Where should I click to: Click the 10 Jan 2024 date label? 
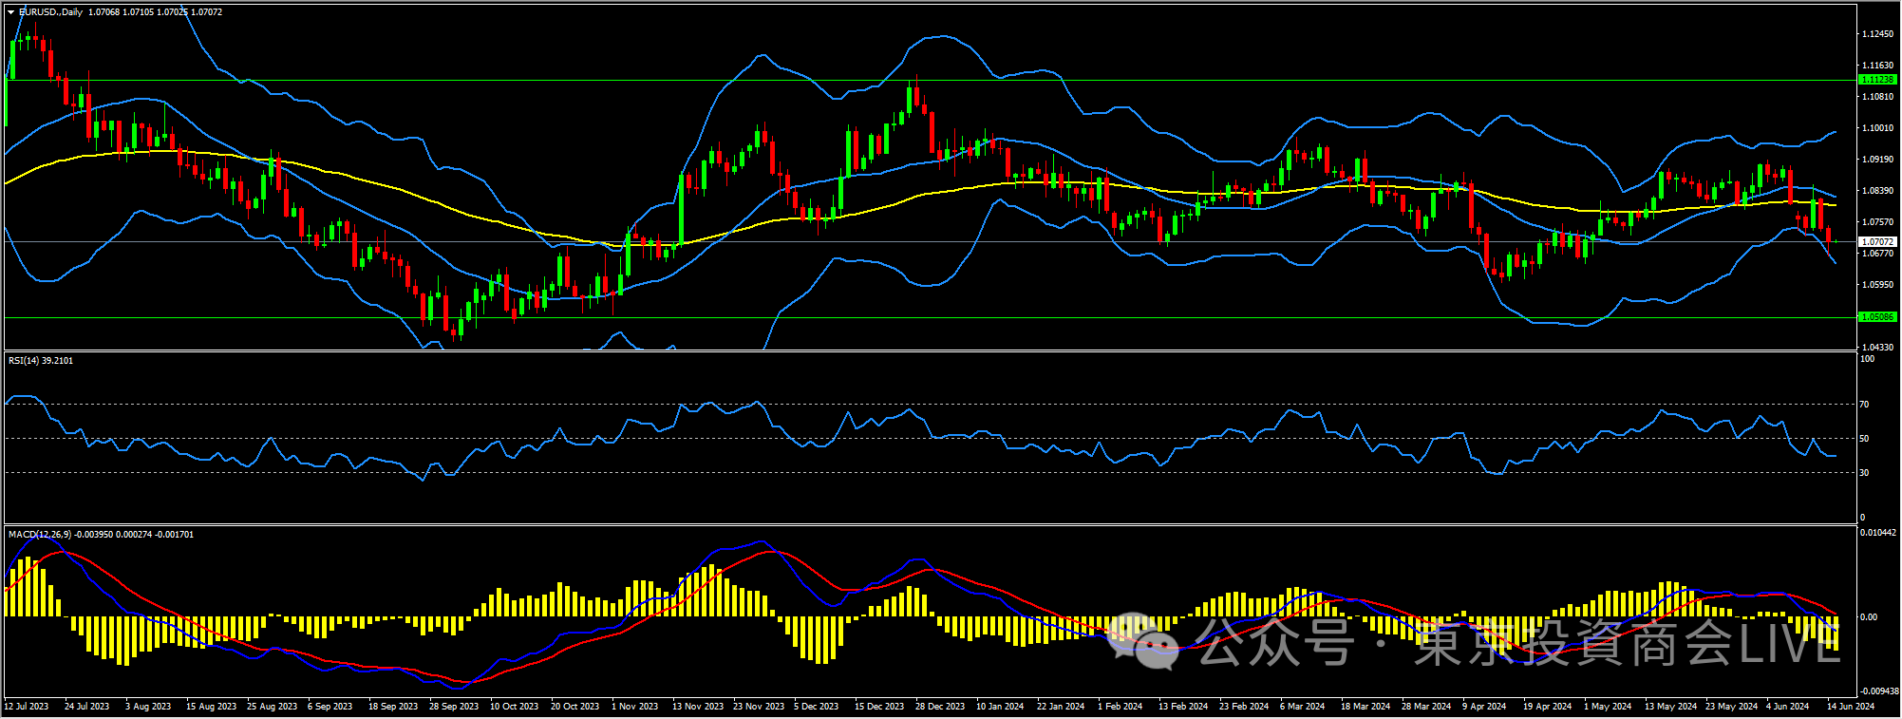(x=1000, y=707)
